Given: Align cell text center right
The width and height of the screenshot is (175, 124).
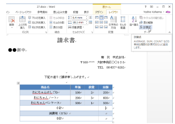Looking at the screenshot, I should (106, 22).
